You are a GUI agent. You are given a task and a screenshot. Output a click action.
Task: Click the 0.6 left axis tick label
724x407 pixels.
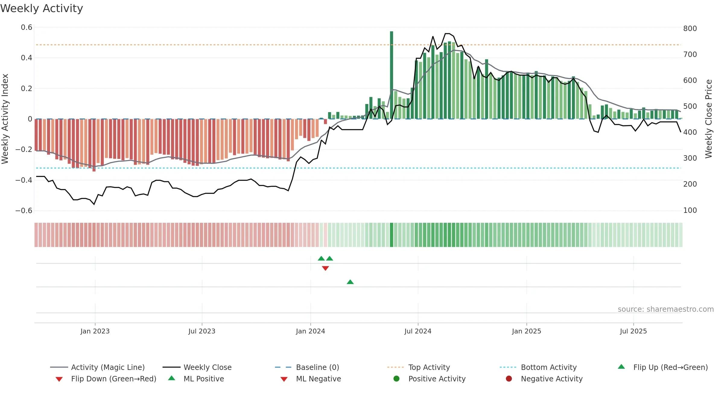pyautogui.click(x=27, y=27)
